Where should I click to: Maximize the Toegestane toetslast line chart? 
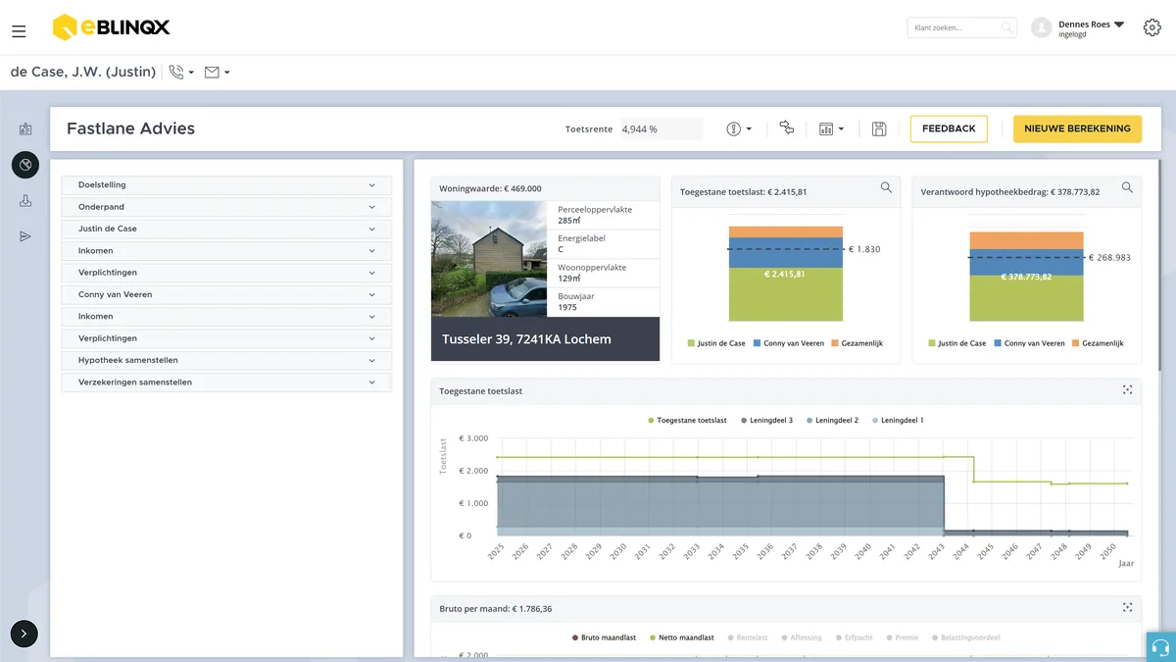(1127, 390)
